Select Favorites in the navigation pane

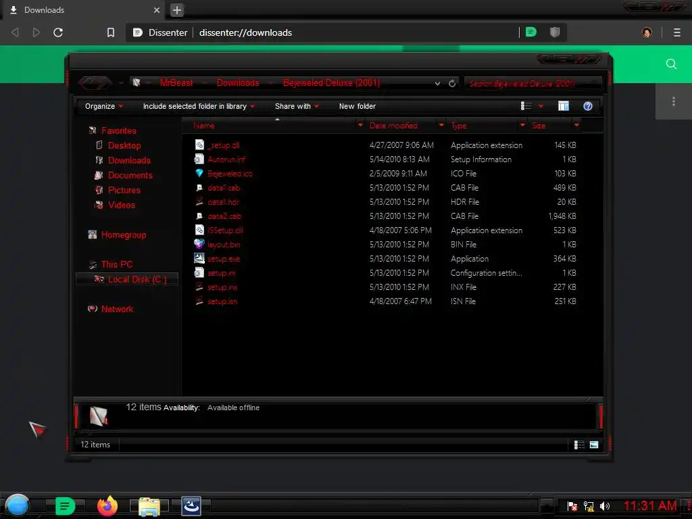click(119, 130)
